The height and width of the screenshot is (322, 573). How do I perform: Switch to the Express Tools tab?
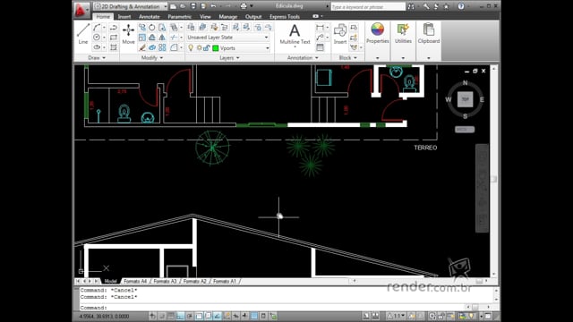click(285, 17)
